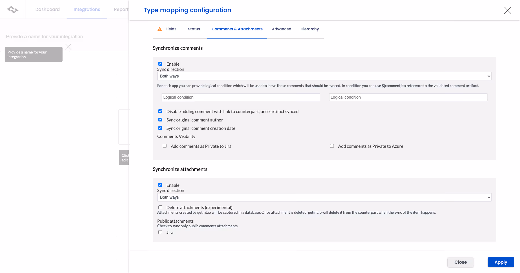This screenshot has height=273, width=520.
Task: Disable comment synchronization via the Enable checkbox
Action: tap(160, 64)
